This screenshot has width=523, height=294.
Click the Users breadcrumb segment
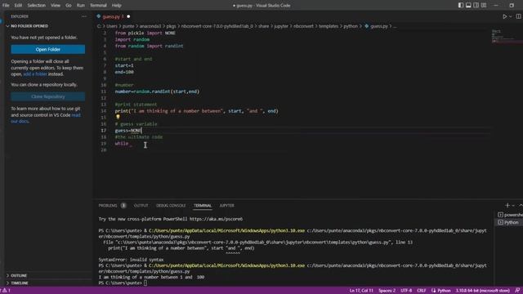pos(112,26)
